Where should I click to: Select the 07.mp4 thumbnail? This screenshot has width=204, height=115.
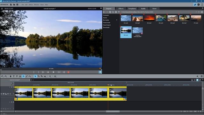tap(196, 18)
